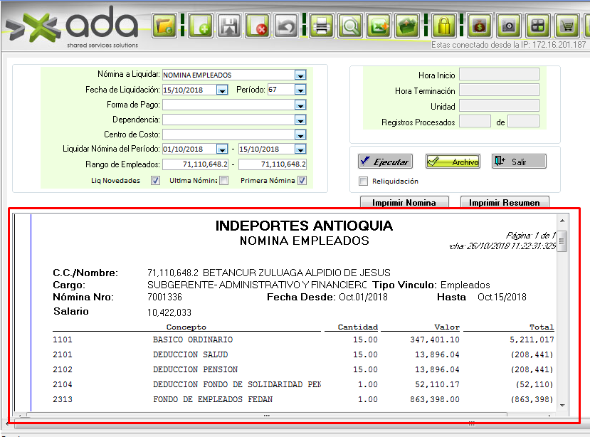590x437 pixels.
Task: Click the Imprimir Resumen button
Action: [504, 203]
